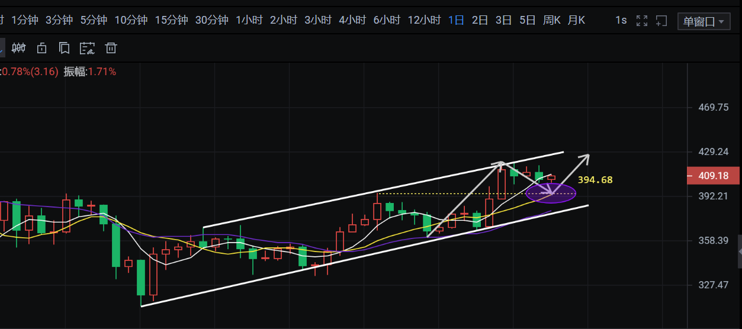This screenshot has width=742, height=329.
Task: Click the add new window icon
Action: click(661, 21)
